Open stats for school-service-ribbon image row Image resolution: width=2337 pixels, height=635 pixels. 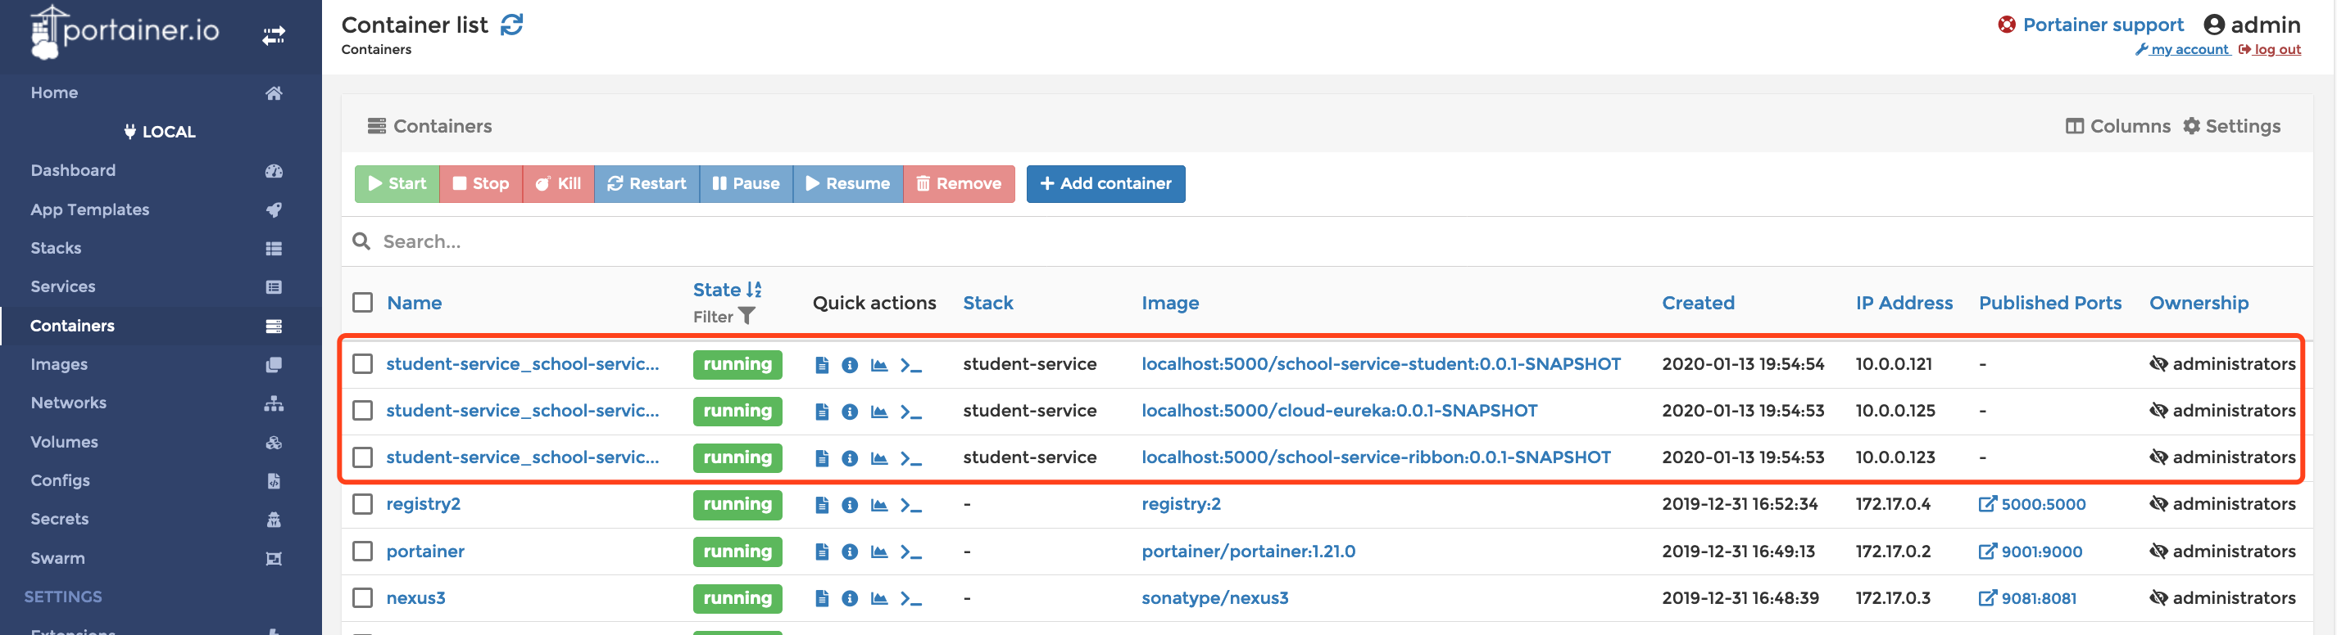[x=879, y=458]
